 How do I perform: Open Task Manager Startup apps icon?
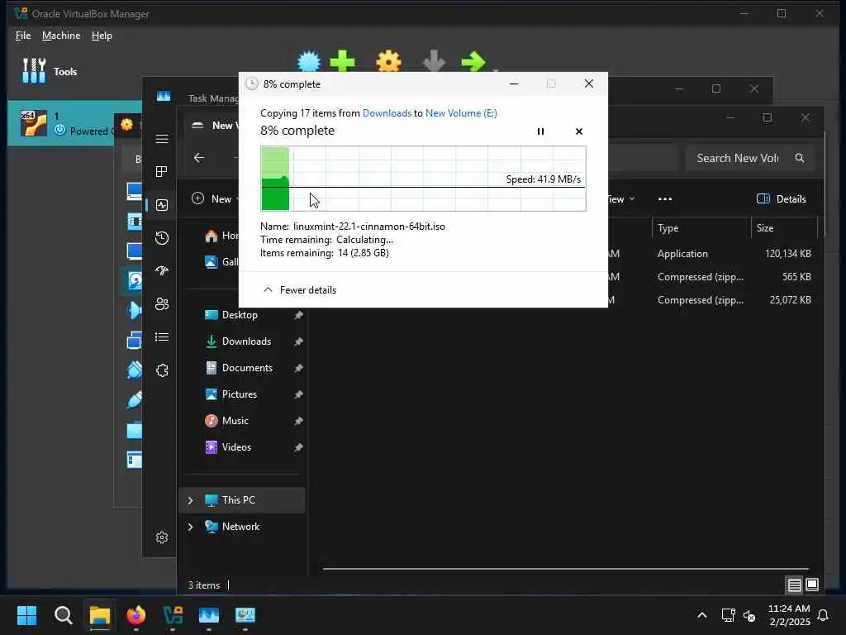[x=162, y=271]
